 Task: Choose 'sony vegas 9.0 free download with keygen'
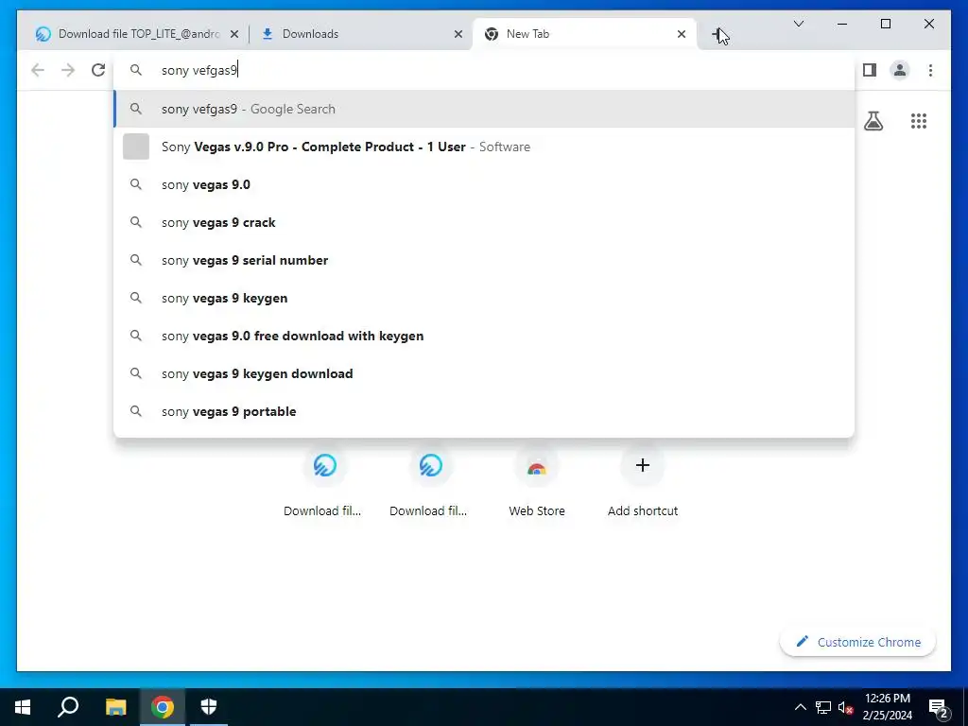coord(484,336)
